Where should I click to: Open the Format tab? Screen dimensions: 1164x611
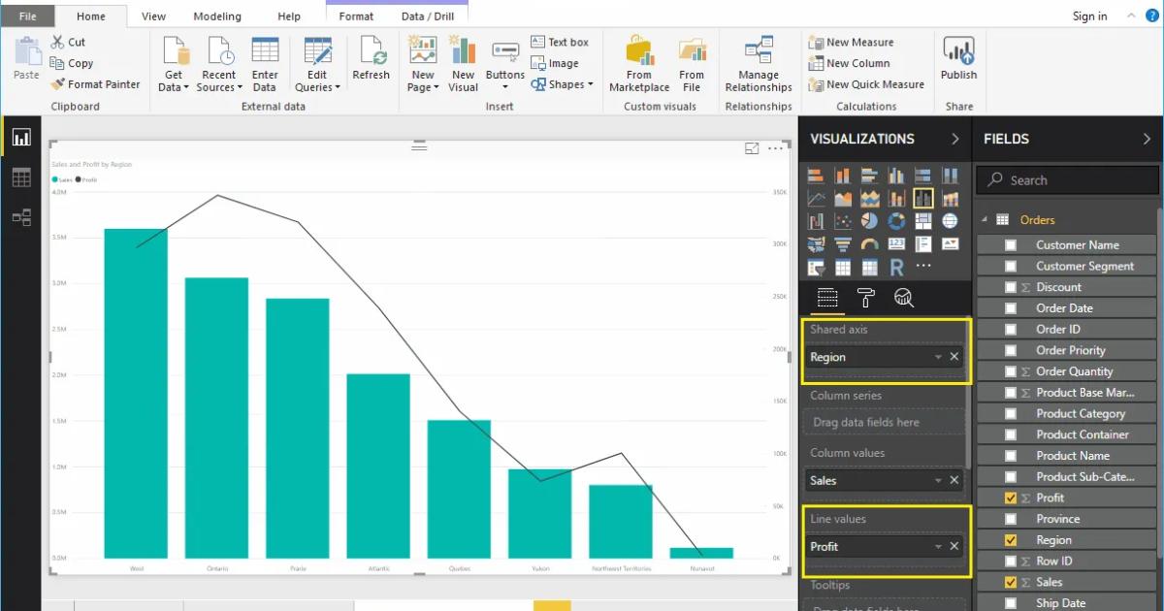coord(355,16)
